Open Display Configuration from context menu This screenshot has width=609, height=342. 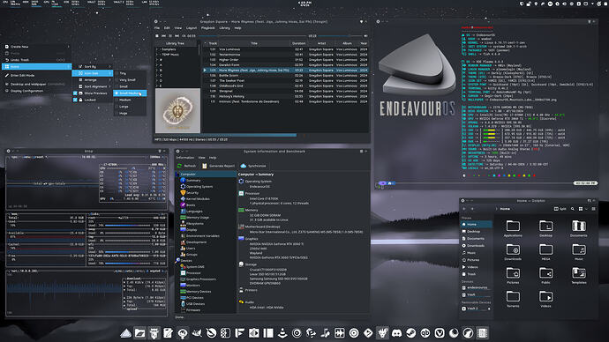(37, 91)
